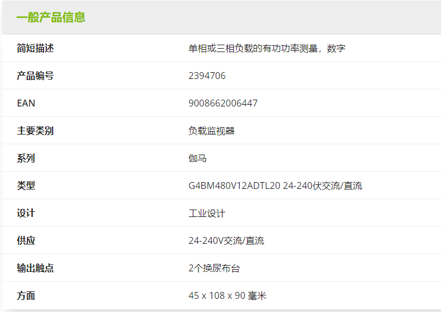
Task: Click the 系列 row label
Action: click(26, 158)
